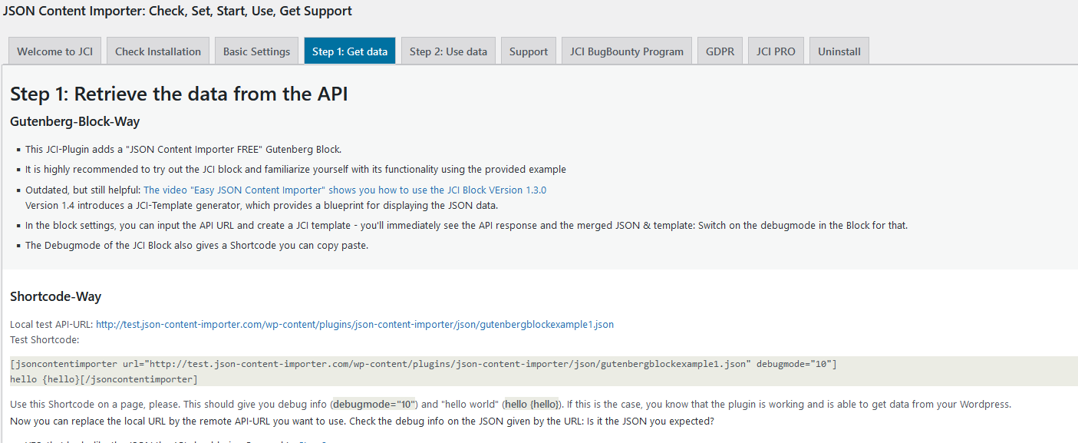The width and height of the screenshot is (1078, 443).
Task: Go to the Basic Settings tab
Action: [x=256, y=51]
